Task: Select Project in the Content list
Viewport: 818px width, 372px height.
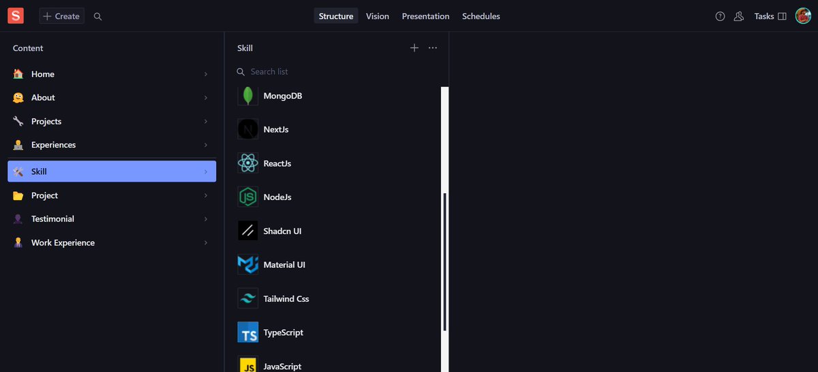Action: pyautogui.click(x=112, y=195)
